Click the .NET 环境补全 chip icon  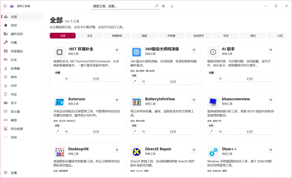tap(59, 52)
